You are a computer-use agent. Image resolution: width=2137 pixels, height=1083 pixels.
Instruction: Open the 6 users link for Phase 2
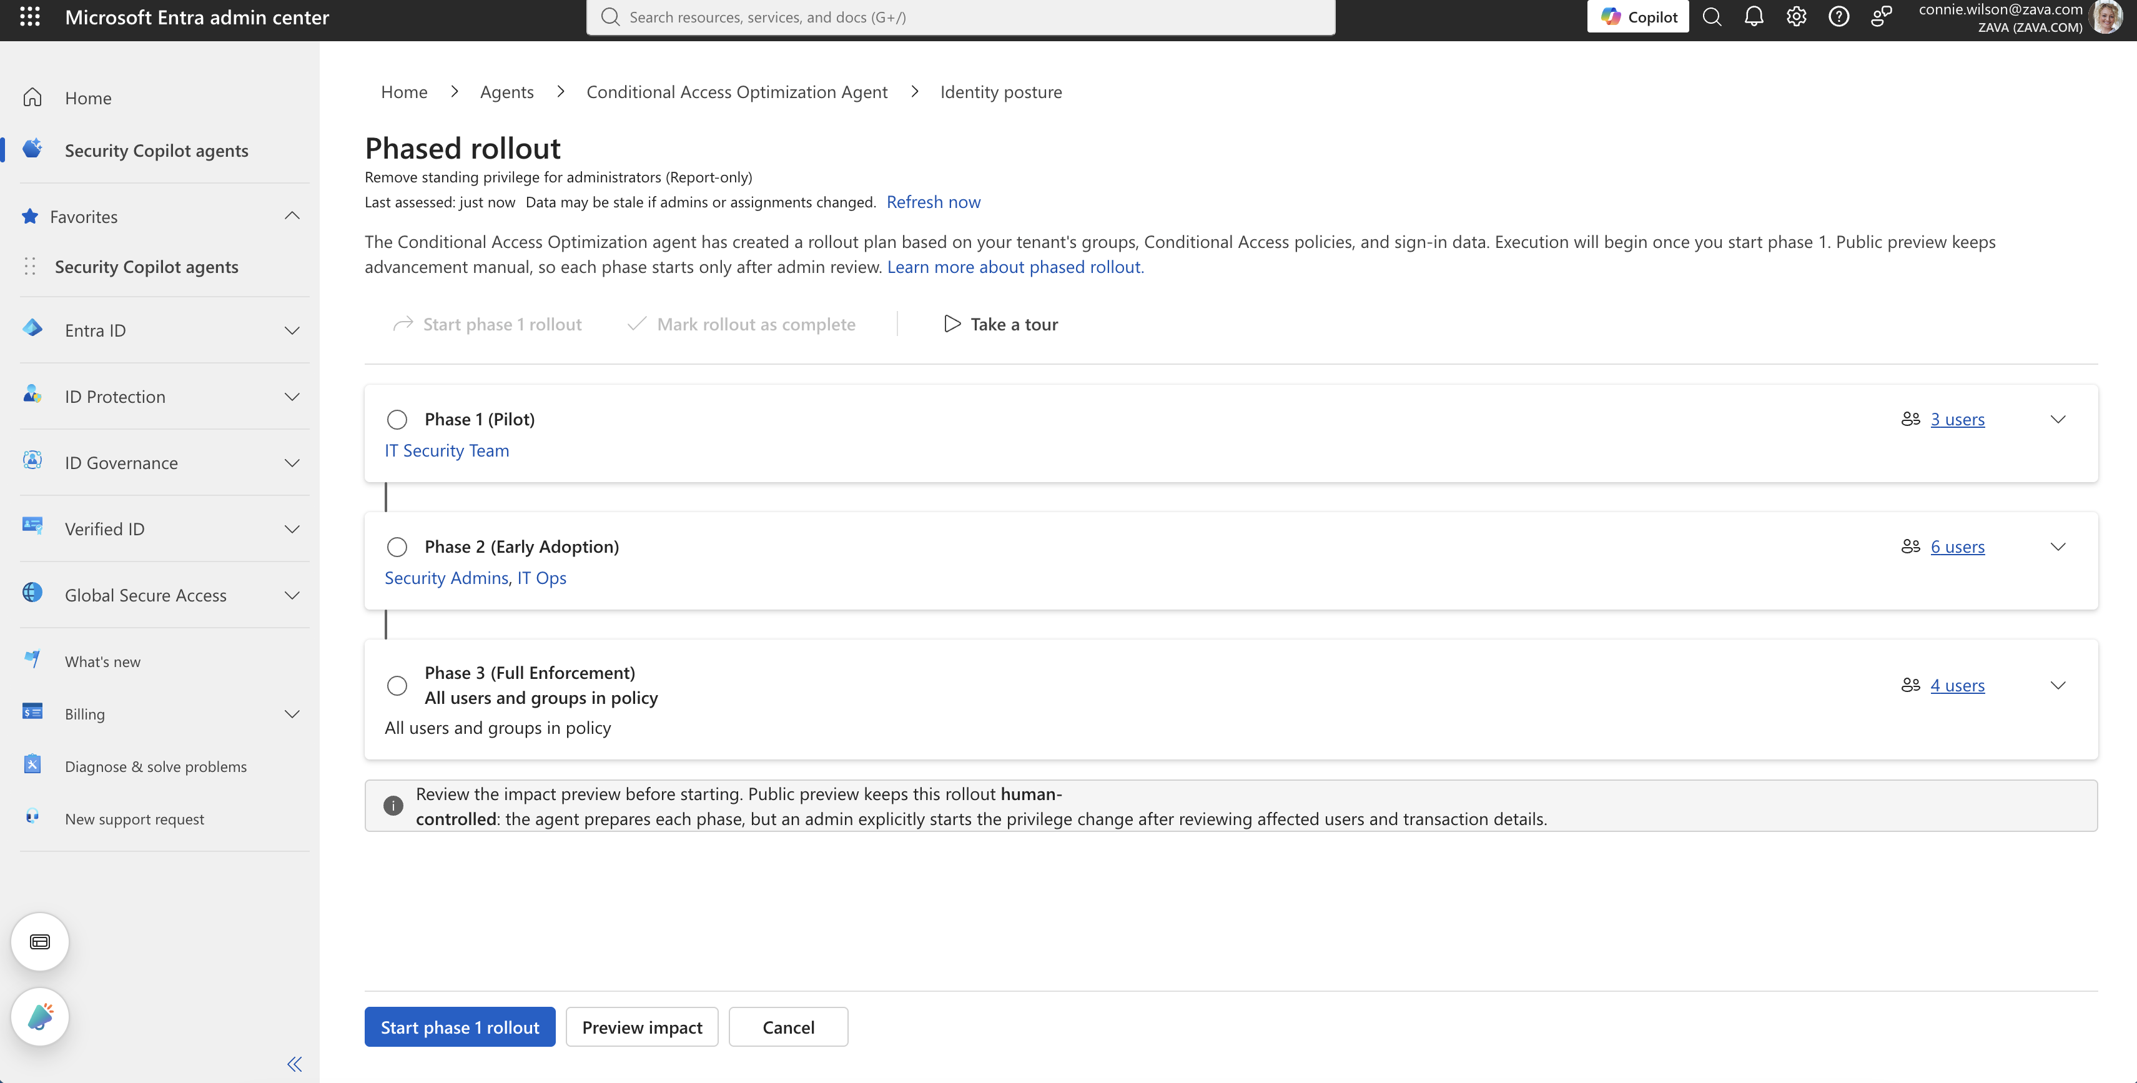1957,547
